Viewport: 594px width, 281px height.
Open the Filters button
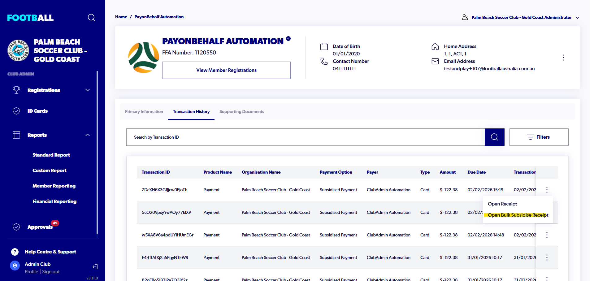[x=539, y=137]
